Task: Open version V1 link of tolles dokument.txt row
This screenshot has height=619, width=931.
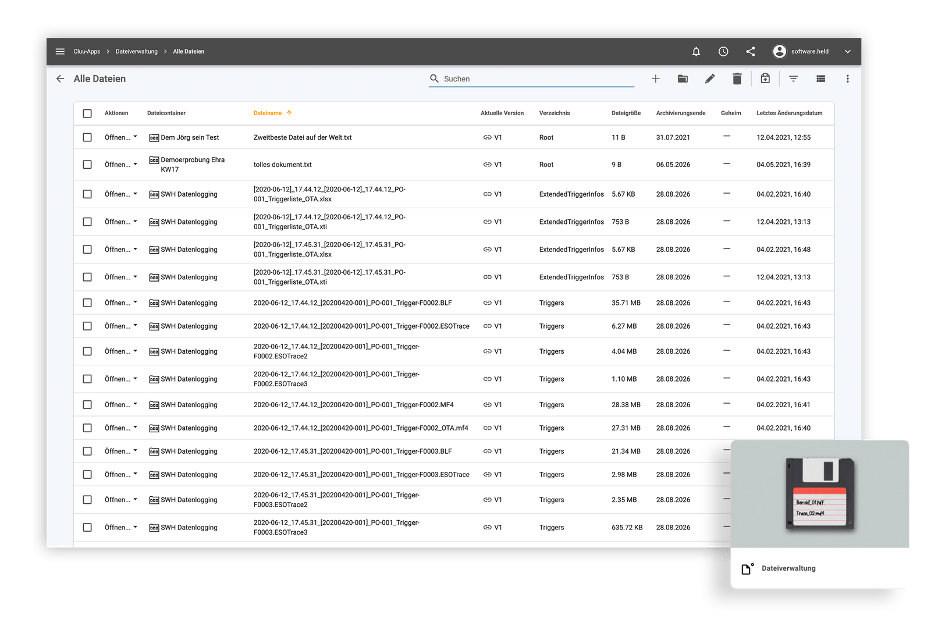Action: (492, 165)
